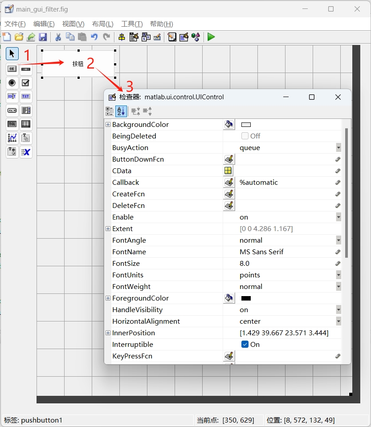This screenshot has width=371, height=427.
Task: Open the 工具(T) menu
Action: (x=132, y=24)
